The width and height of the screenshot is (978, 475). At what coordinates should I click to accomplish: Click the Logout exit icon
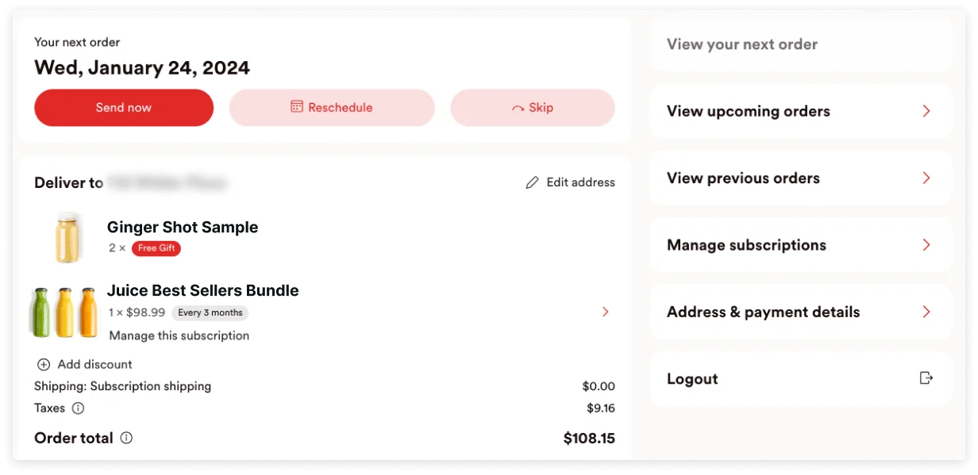point(926,378)
